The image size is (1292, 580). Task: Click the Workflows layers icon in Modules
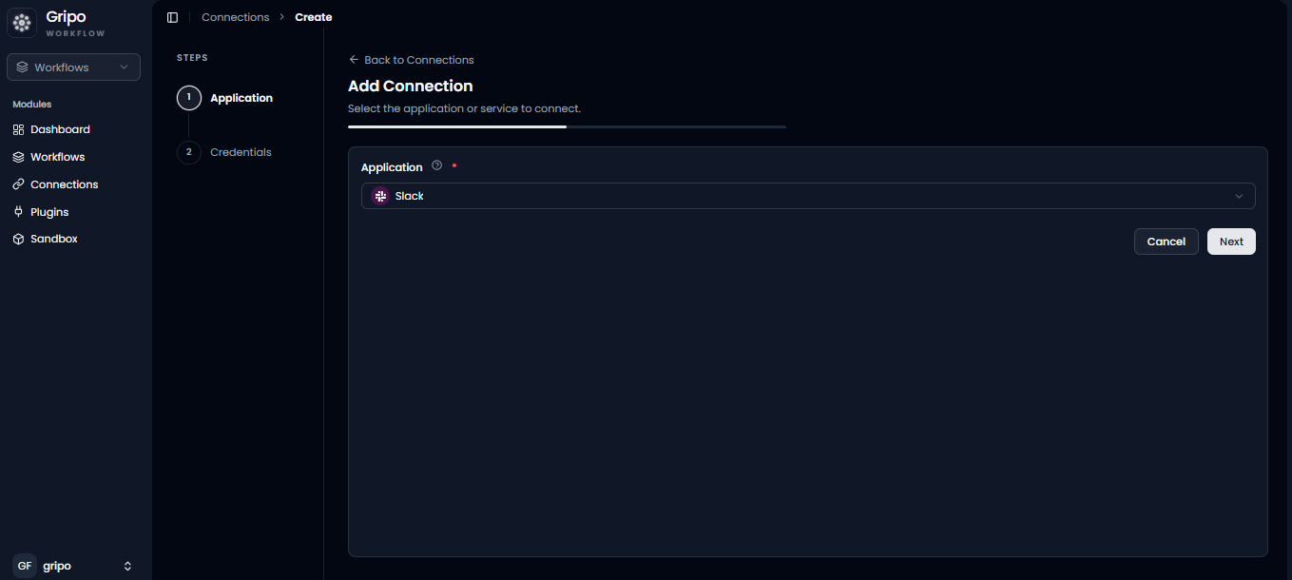(x=18, y=157)
